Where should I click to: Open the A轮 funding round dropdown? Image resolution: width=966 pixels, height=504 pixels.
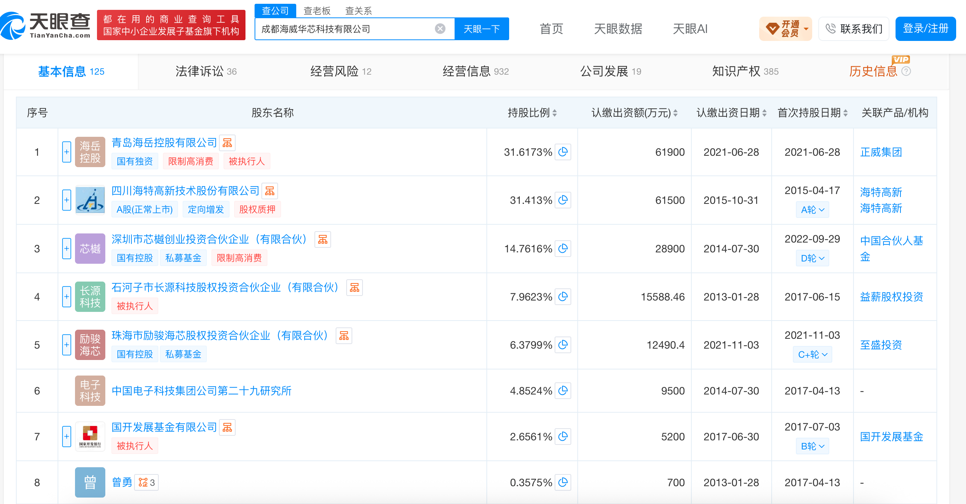pos(813,210)
